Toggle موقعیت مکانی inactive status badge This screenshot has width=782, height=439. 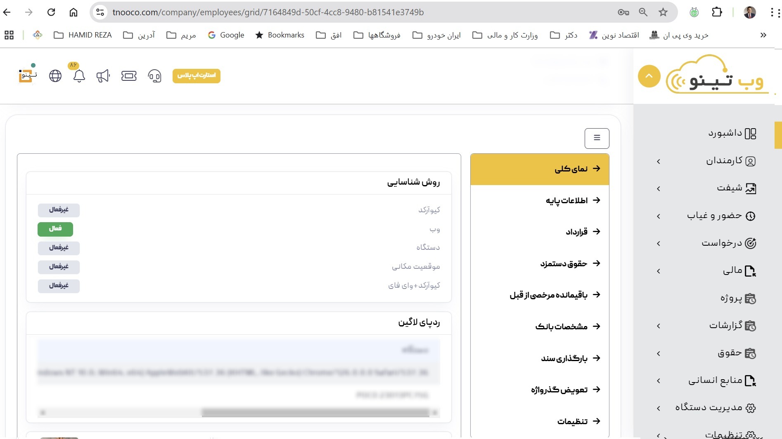tap(59, 267)
